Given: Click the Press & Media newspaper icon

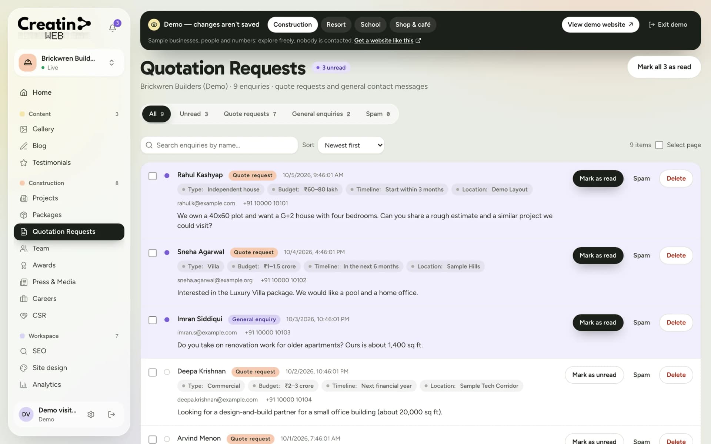Looking at the screenshot, I should point(24,282).
